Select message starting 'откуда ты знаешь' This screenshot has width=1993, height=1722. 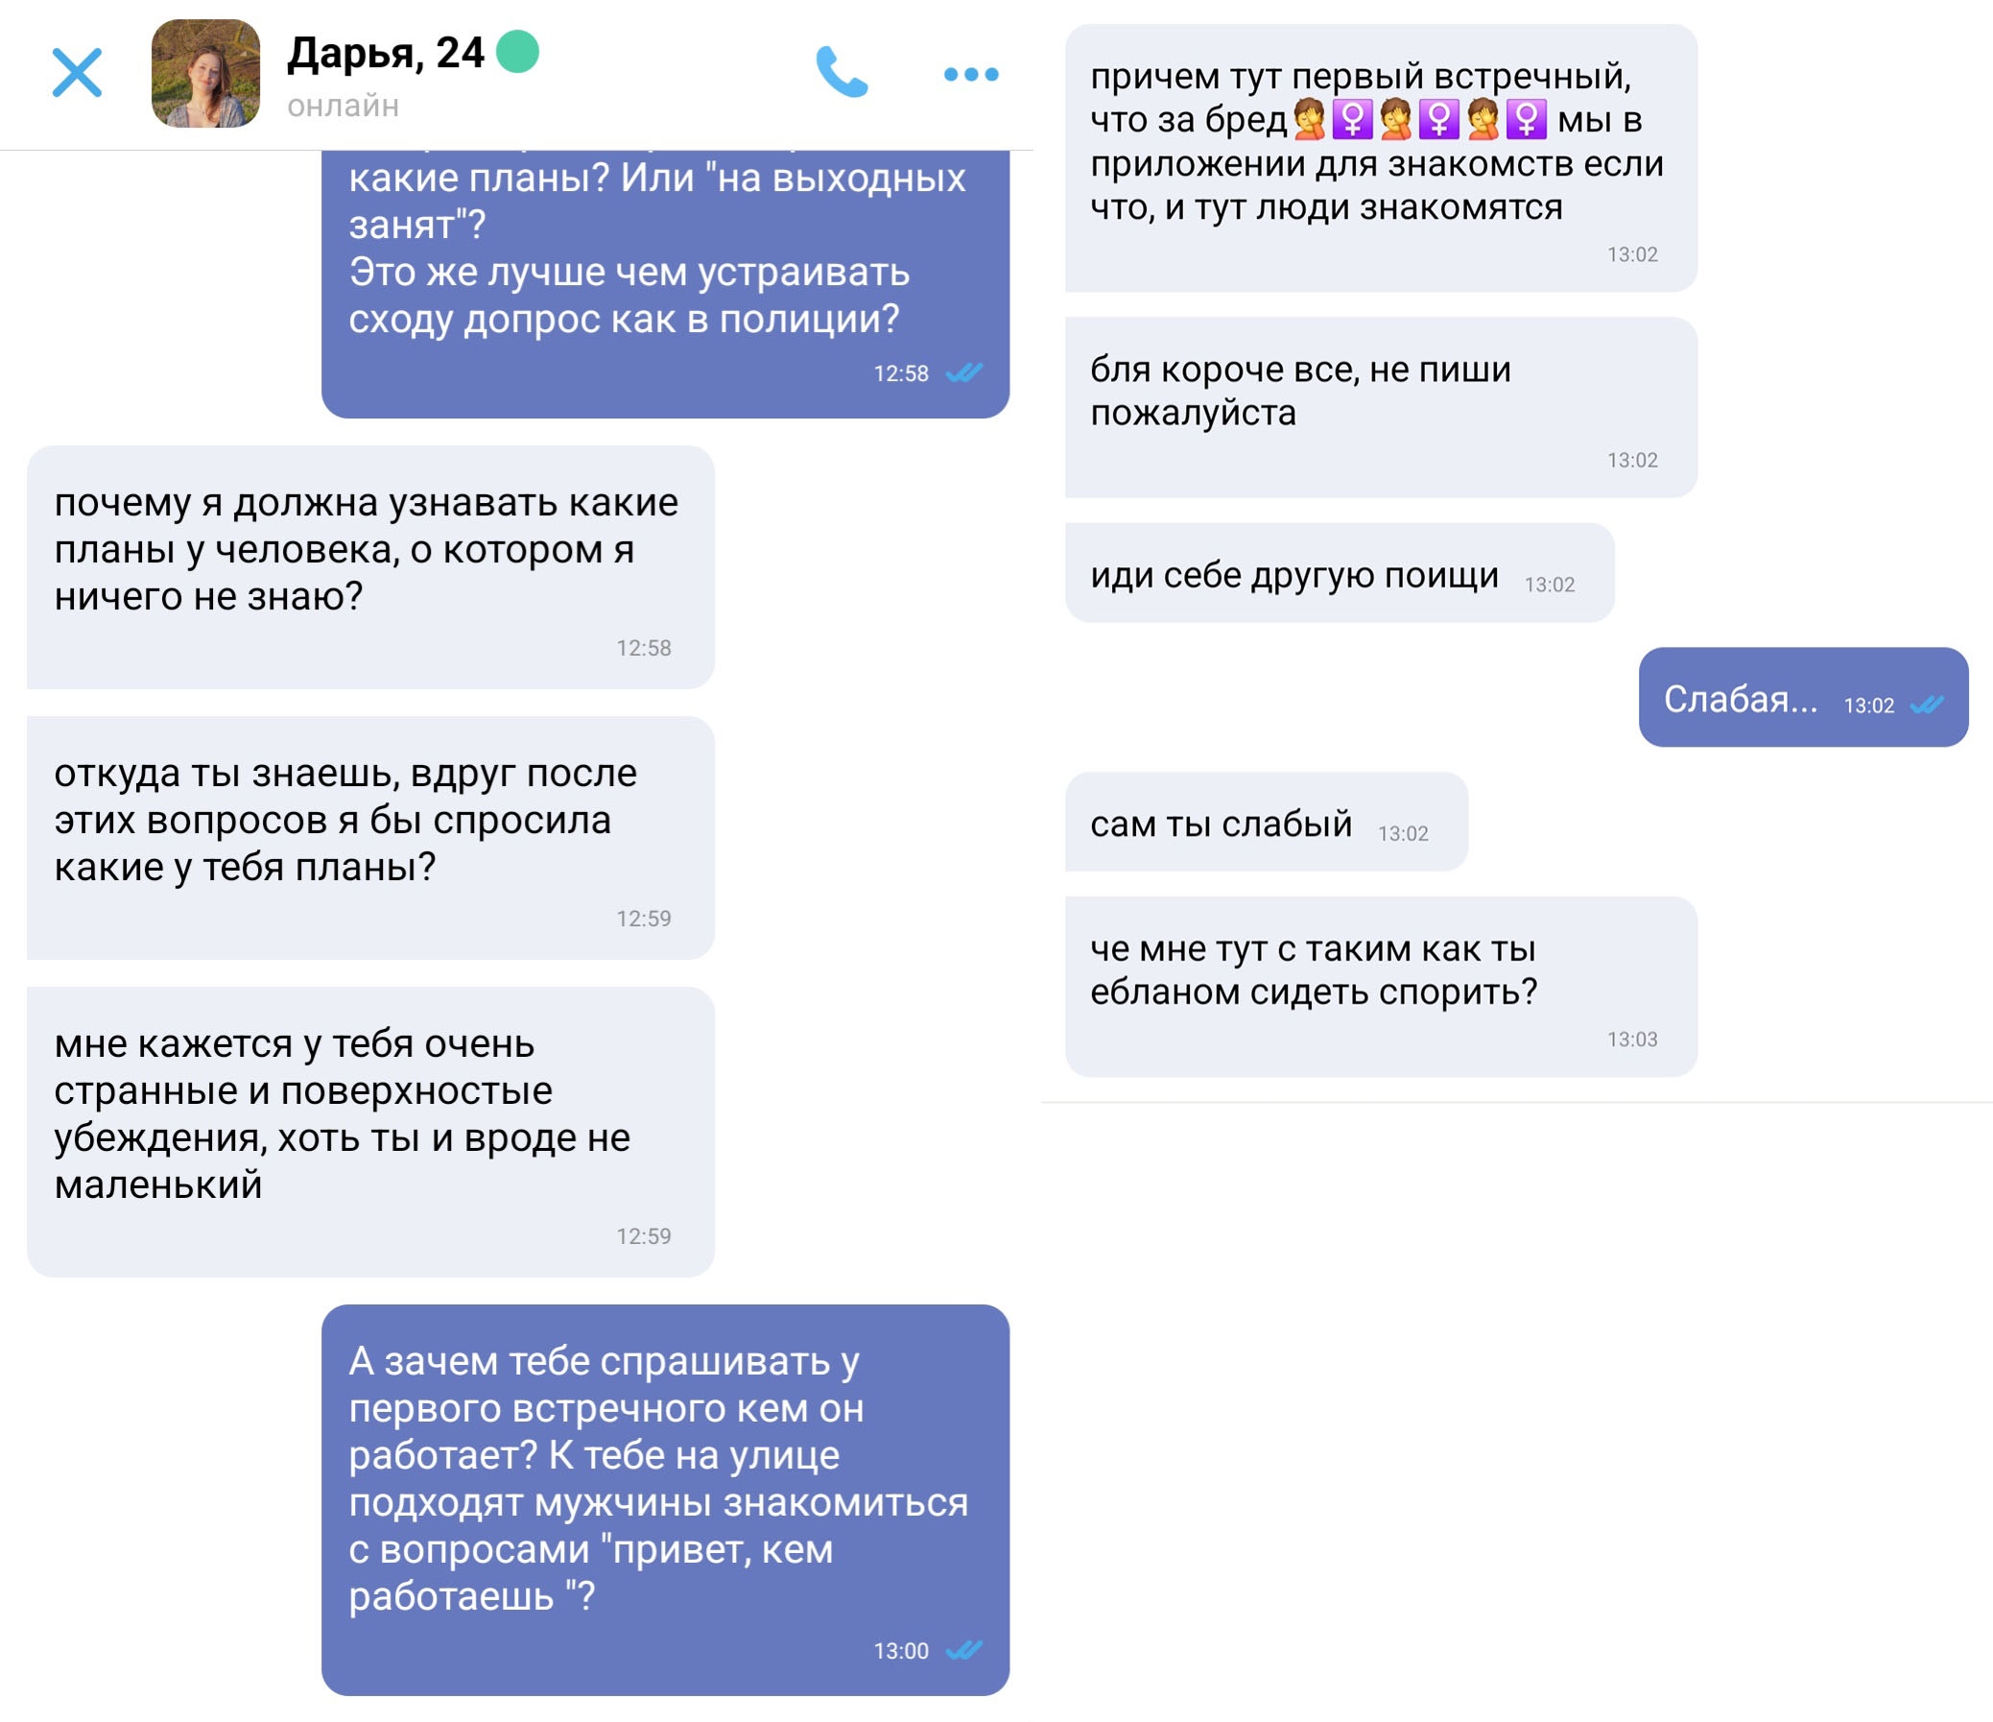370,838
